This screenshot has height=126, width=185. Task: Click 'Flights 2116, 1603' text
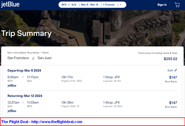(x=72, y=81)
